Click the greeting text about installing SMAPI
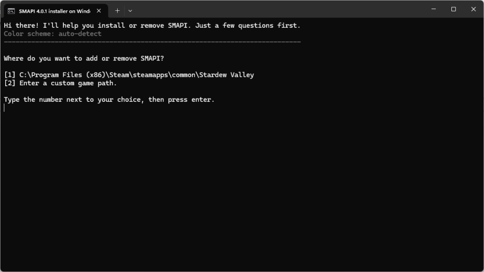 coord(151,25)
